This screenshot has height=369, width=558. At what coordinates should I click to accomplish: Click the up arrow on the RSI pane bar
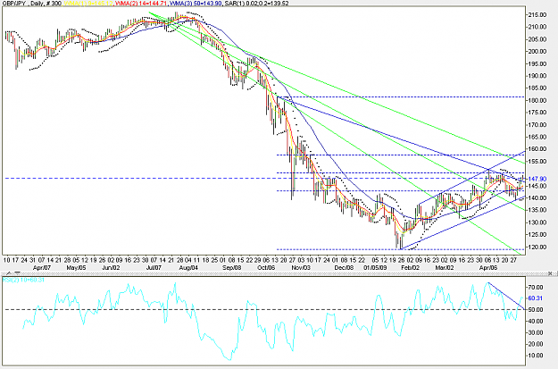tap(11, 273)
